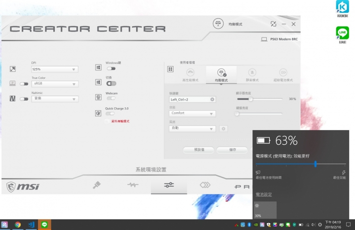Click the MSI dragon shield logo
Screen dimensions: 355x230
pyautogui.click(x=11, y=187)
